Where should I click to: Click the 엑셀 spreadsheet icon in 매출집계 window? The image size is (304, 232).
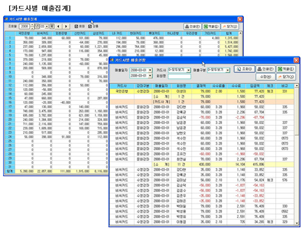211,26
